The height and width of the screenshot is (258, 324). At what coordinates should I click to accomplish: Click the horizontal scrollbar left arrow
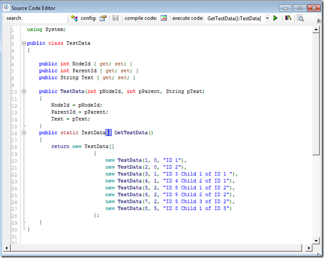coord(7,248)
